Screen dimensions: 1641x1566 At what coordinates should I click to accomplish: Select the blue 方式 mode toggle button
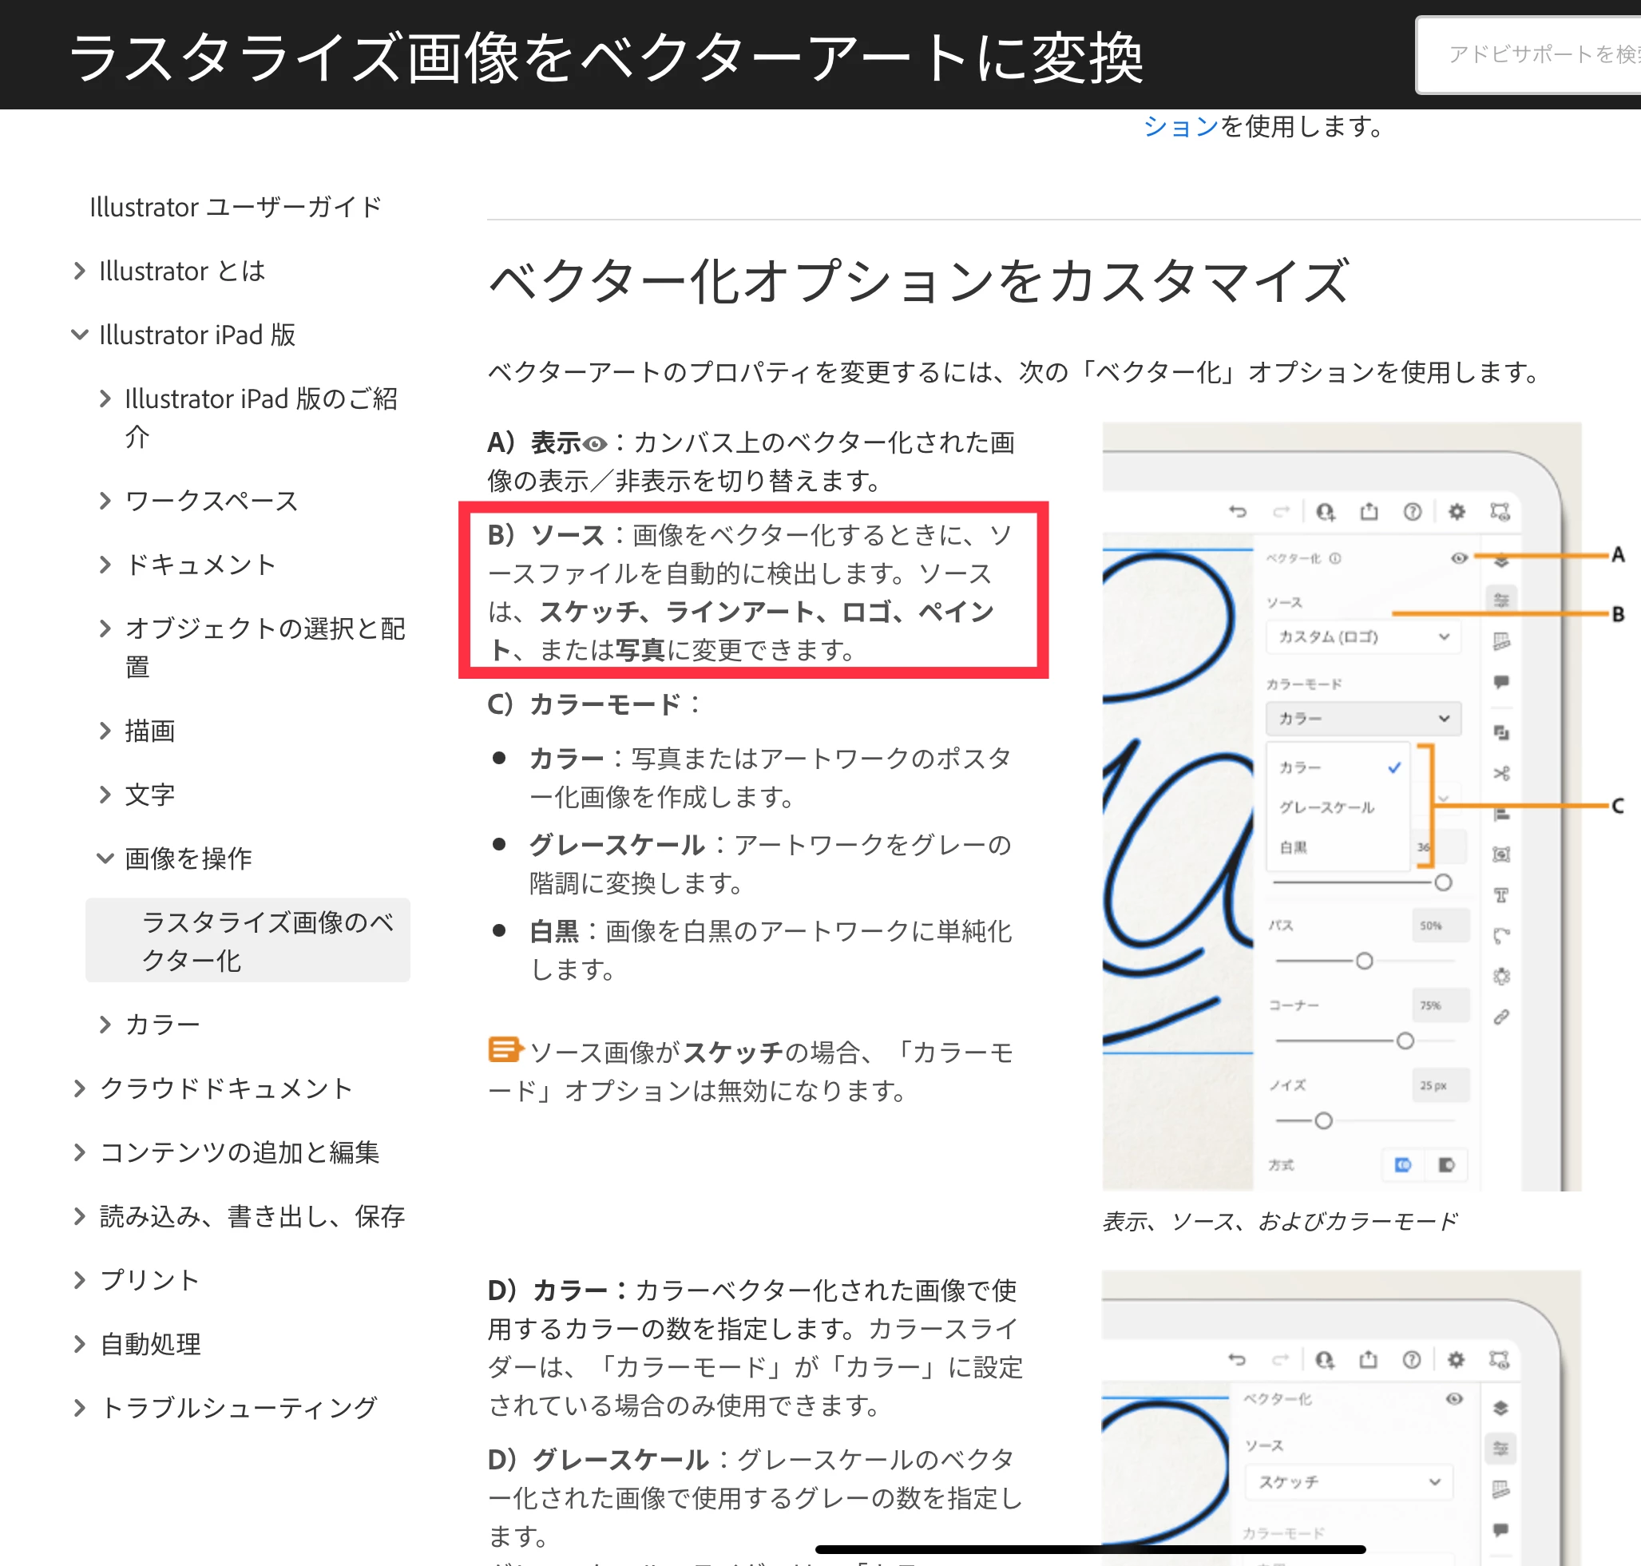(1402, 1164)
